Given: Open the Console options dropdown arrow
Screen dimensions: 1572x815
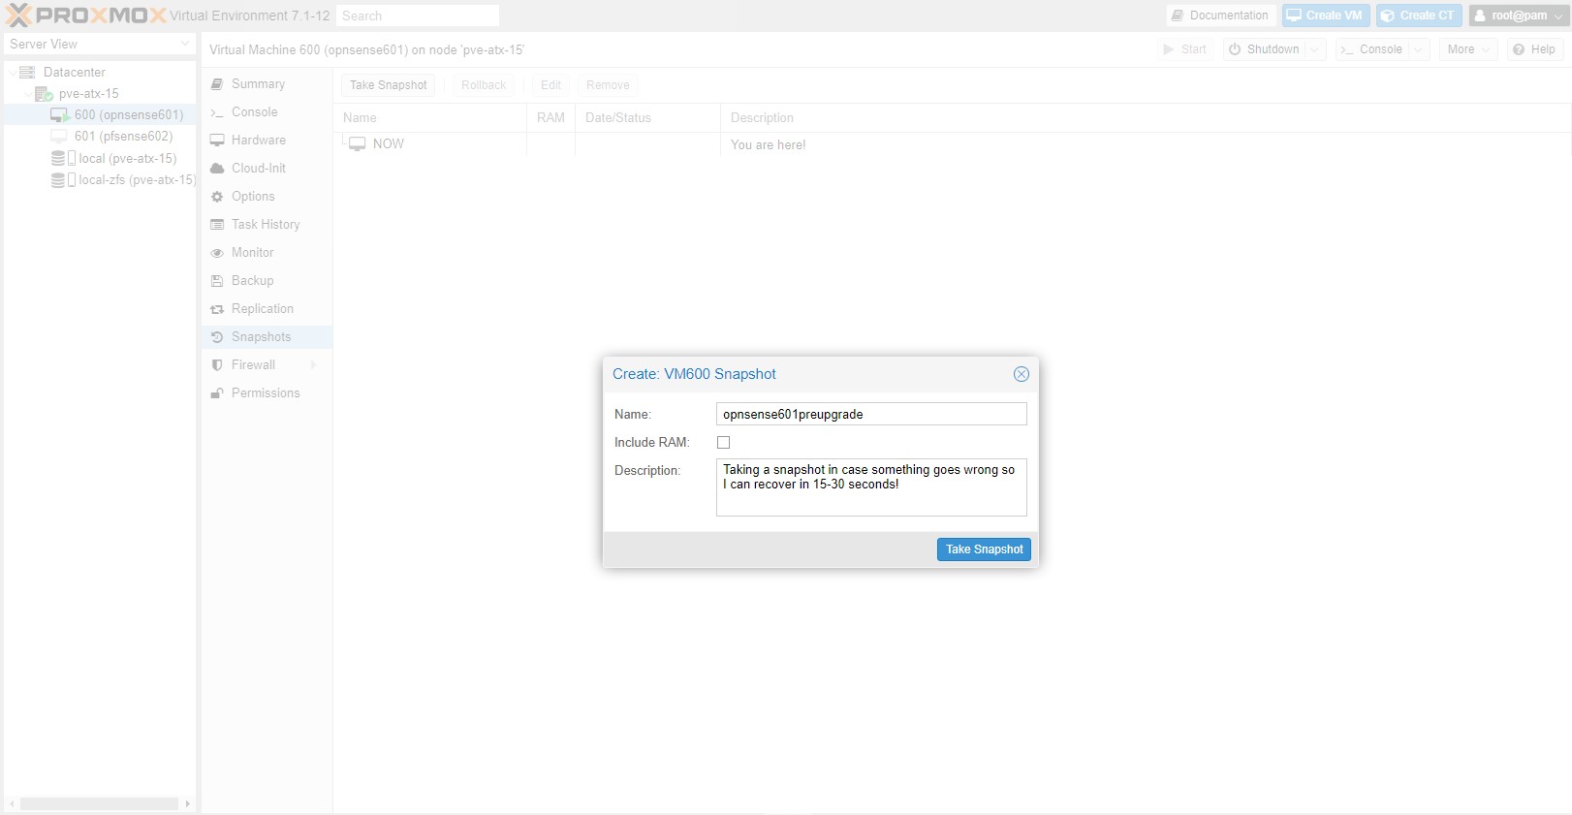Looking at the screenshot, I should click(x=1419, y=49).
